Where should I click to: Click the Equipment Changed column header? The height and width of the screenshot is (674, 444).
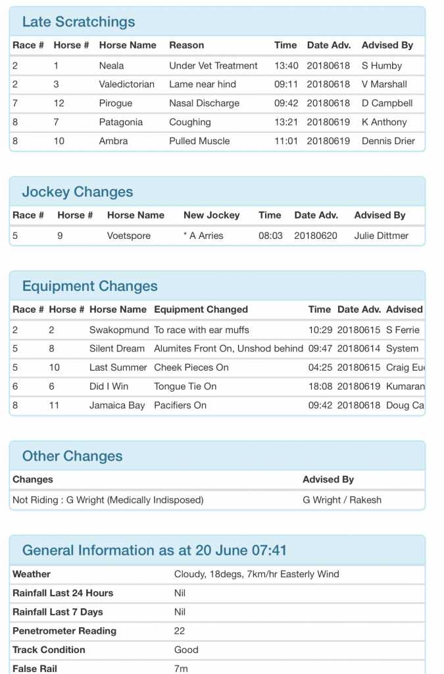coord(201,309)
